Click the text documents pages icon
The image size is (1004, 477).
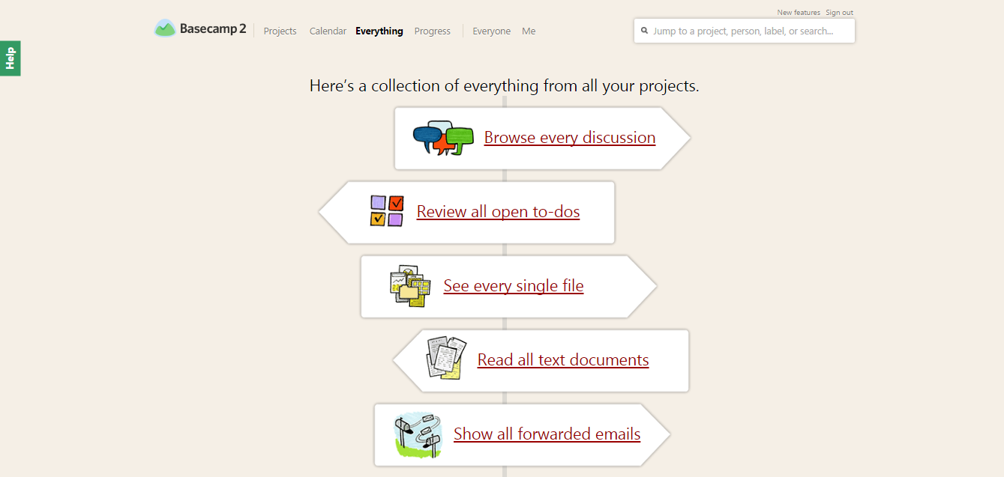point(447,358)
